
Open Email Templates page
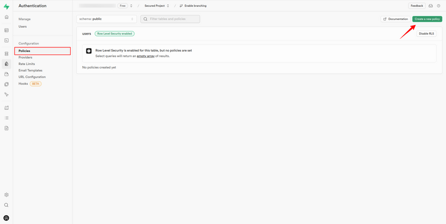click(31, 71)
